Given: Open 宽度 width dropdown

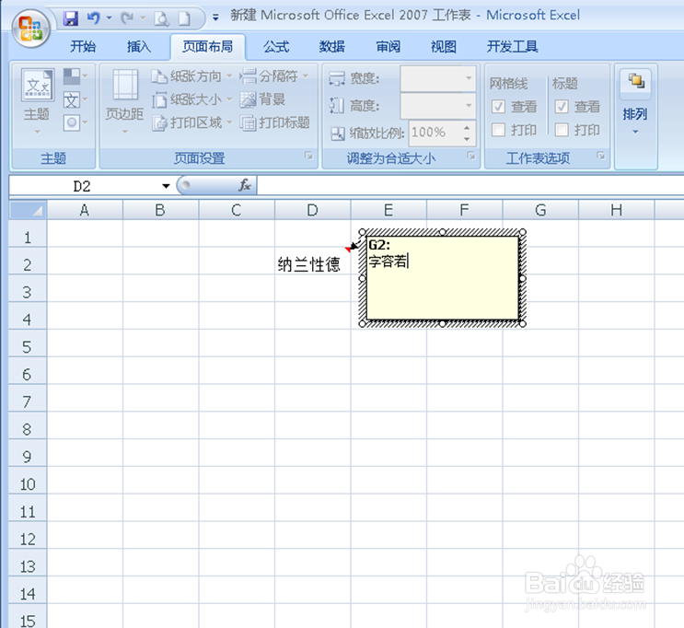Looking at the screenshot, I should pyautogui.click(x=469, y=78).
